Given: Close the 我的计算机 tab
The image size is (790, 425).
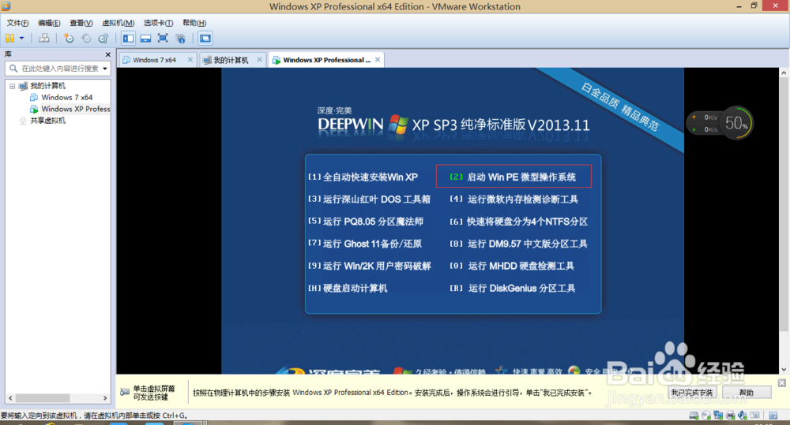Looking at the screenshot, I should pos(259,59).
